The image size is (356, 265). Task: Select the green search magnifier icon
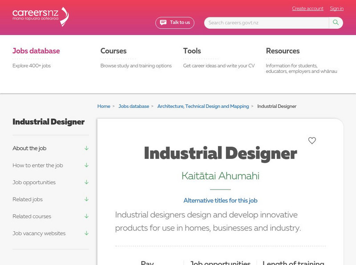point(335,22)
